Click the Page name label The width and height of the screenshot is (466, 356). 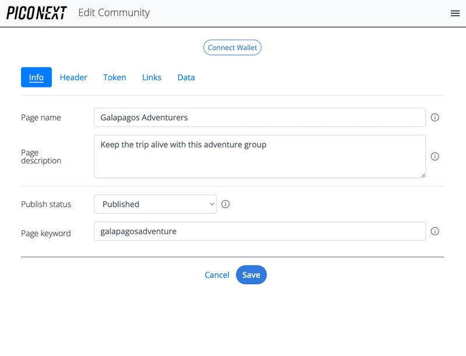pyautogui.click(x=41, y=118)
